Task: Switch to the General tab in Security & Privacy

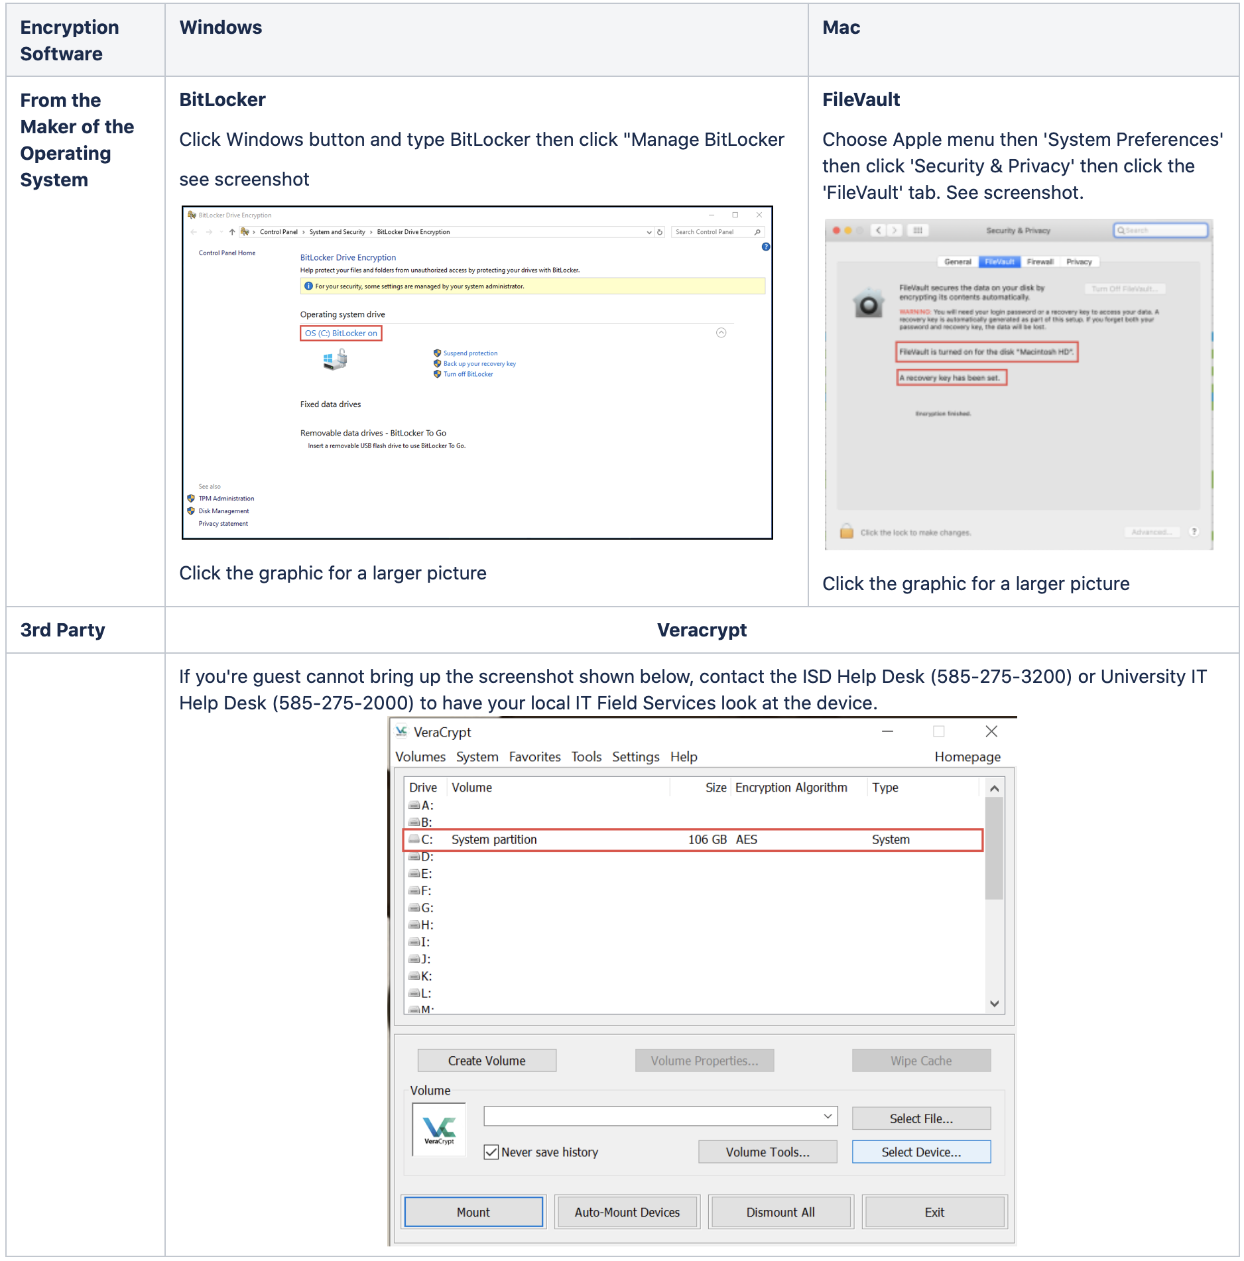Action: point(958,262)
